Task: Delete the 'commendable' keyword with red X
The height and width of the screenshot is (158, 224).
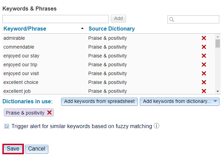Action: (x=204, y=47)
